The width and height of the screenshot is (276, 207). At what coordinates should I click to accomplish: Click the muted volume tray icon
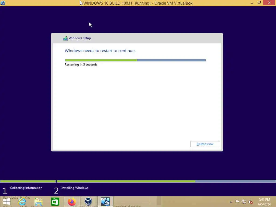pyautogui.click(x=250, y=202)
